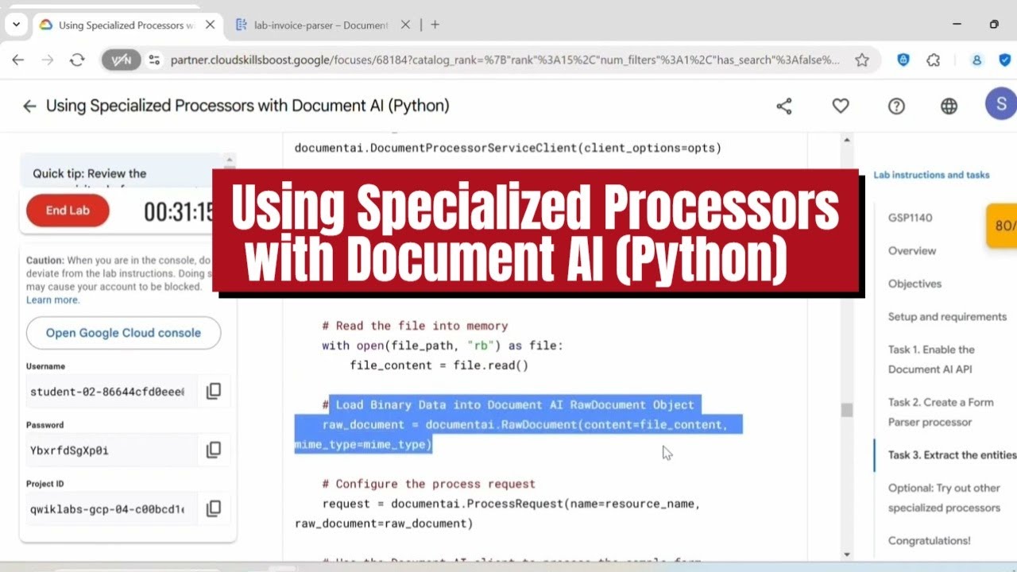
Task: Open the site information icon
Action: point(154,60)
